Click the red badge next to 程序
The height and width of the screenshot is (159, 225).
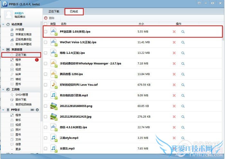37,60
